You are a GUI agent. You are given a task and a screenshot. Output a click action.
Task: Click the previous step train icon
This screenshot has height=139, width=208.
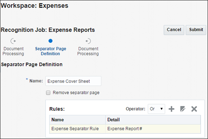pyautogui.click(x=13, y=41)
